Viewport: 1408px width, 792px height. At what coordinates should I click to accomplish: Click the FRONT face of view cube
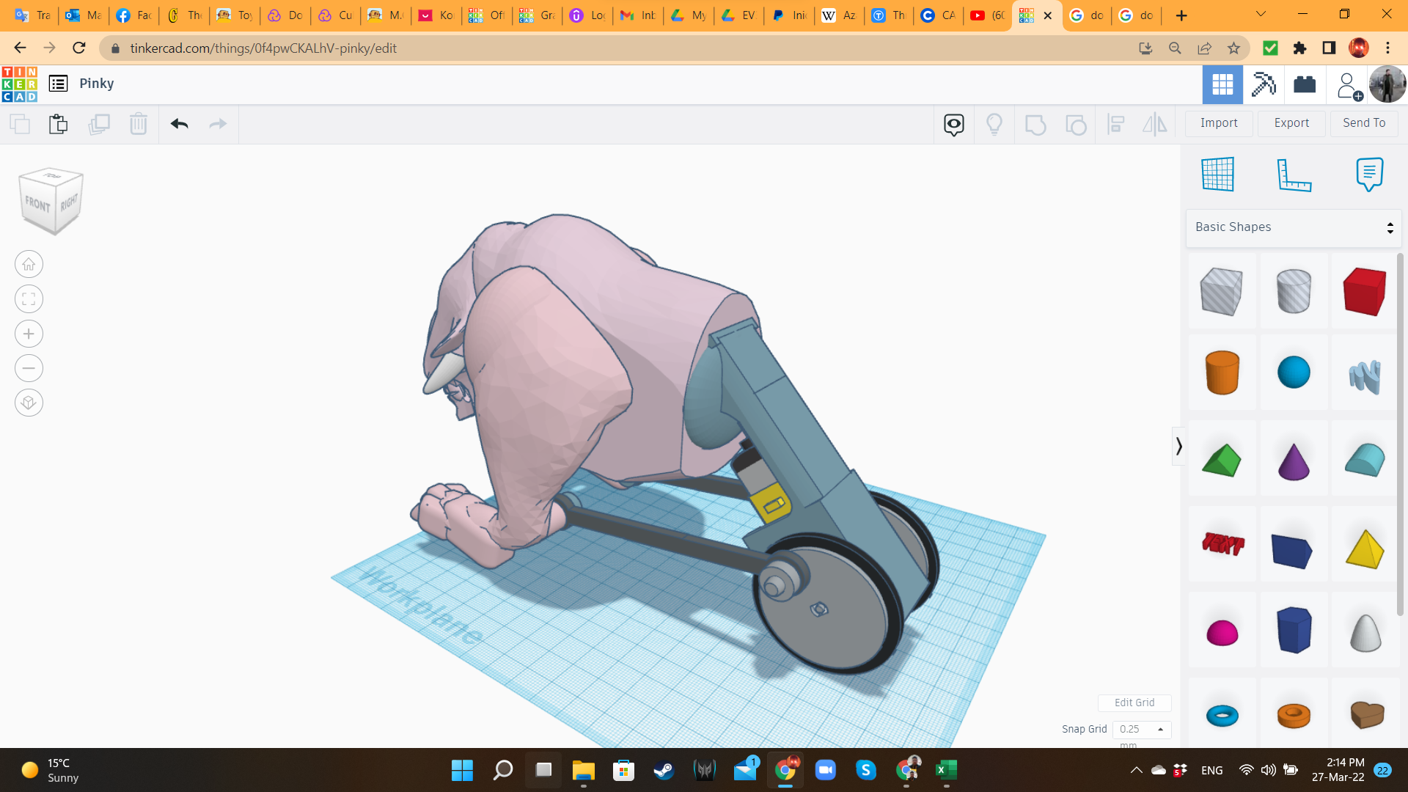coord(38,205)
